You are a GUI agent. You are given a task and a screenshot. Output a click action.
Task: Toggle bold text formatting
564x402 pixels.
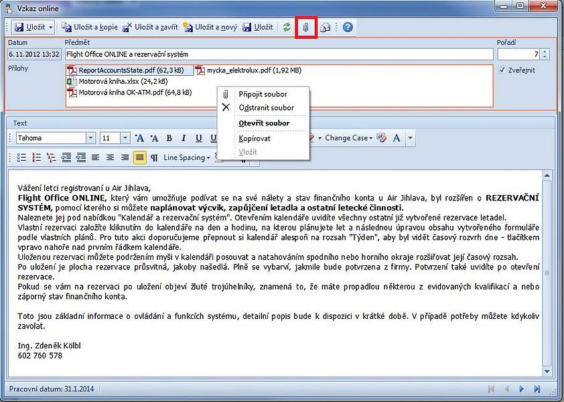click(x=169, y=138)
